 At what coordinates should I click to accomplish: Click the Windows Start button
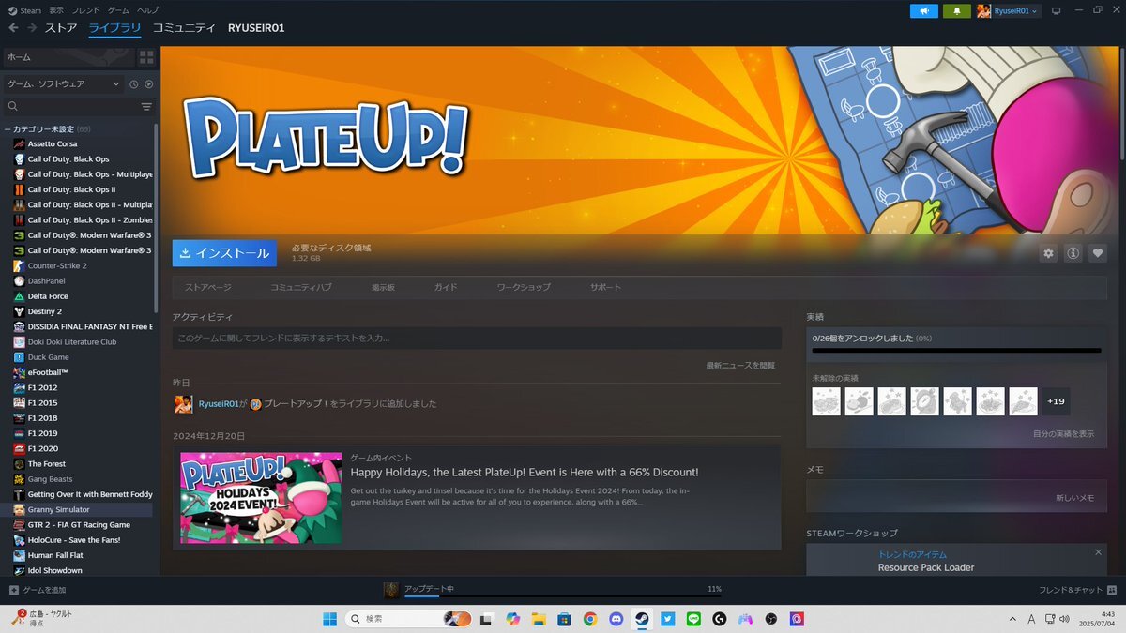click(x=330, y=619)
